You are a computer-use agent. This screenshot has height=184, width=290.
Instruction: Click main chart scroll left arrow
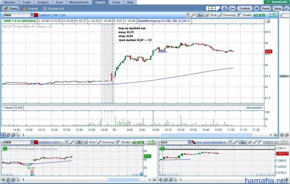[x=23, y=135]
